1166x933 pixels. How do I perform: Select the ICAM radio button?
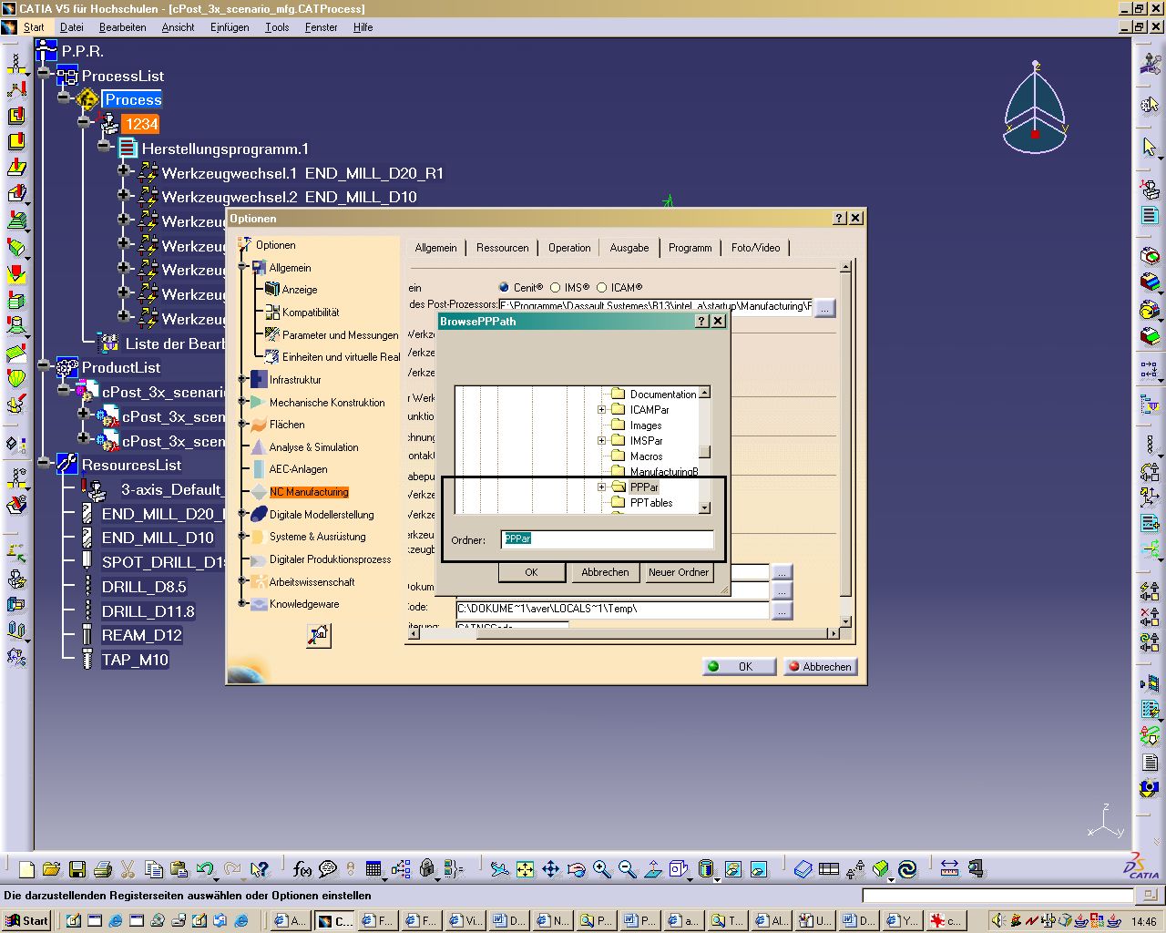pos(601,287)
